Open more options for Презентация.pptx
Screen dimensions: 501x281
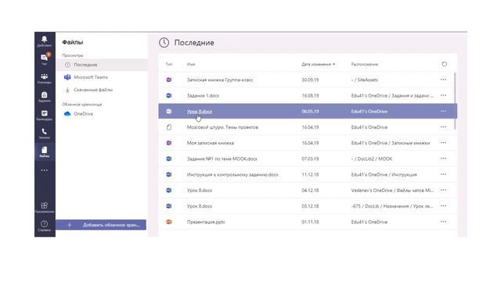pyautogui.click(x=443, y=222)
